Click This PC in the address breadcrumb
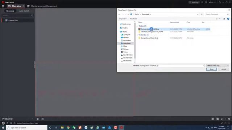The height and width of the screenshot is (130, 232). 137,14
